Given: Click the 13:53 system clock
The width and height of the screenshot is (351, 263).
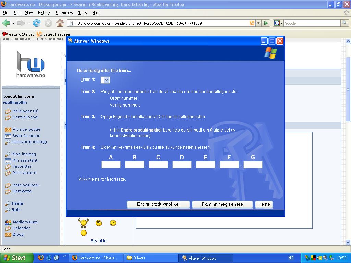Looking at the screenshot, I should pyautogui.click(x=342, y=258).
